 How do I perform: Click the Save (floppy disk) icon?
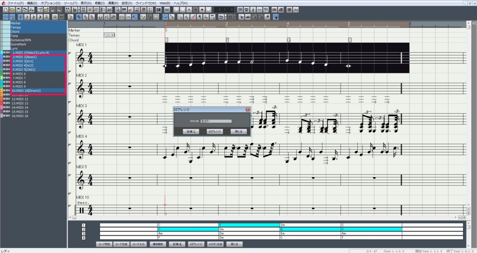(x=19, y=10)
